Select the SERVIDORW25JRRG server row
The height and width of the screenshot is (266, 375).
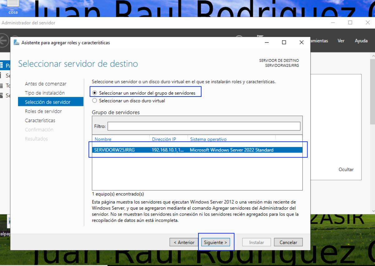point(197,150)
